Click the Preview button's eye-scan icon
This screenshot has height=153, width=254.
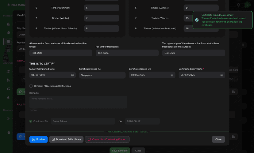pyautogui.click(x=33, y=139)
